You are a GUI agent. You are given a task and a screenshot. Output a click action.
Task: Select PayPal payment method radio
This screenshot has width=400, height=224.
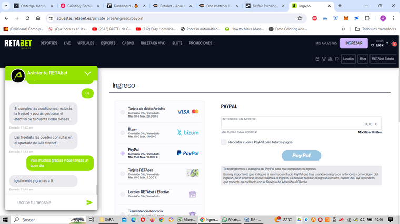coord(123,153)
